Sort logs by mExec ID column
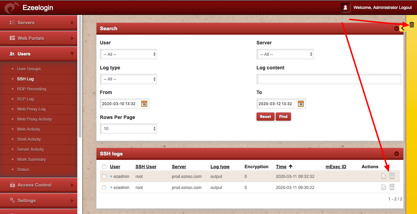The image size is (417, 214). (336, 166)
